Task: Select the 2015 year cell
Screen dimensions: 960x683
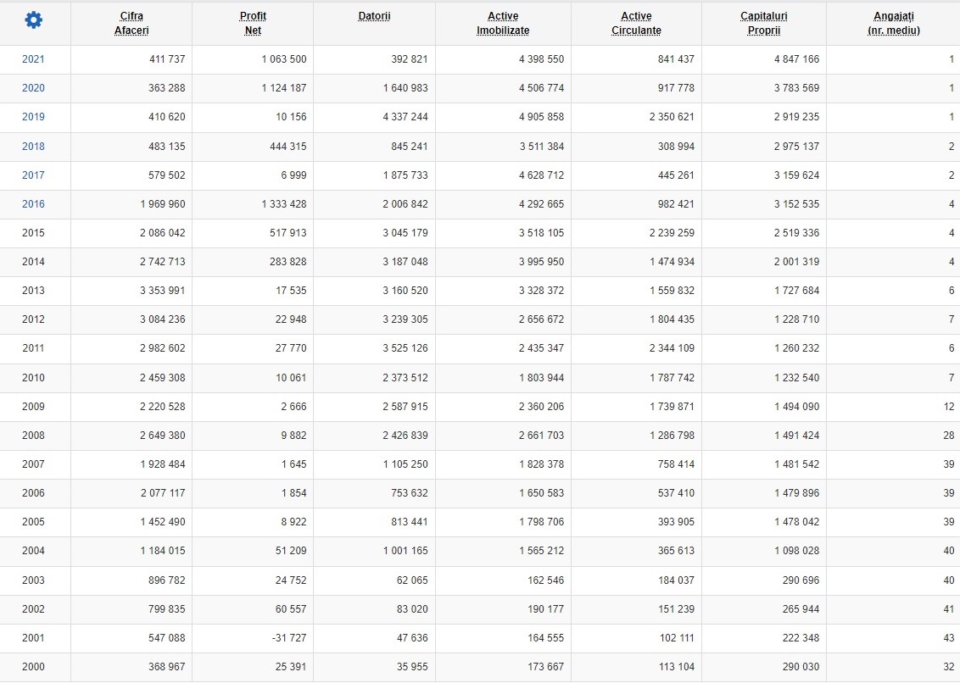Action: click(x=33, y=232)
